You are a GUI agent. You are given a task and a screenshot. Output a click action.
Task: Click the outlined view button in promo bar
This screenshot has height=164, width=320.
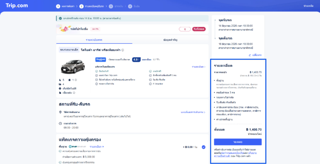click(185, 29)
